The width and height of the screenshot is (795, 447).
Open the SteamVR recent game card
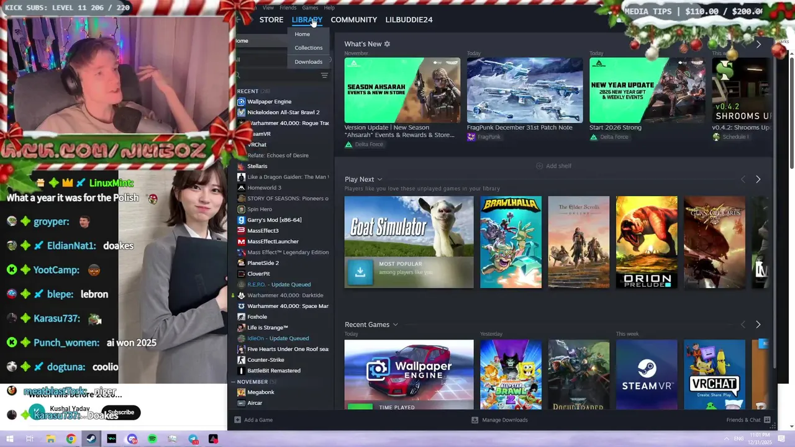tap(647, 374)
